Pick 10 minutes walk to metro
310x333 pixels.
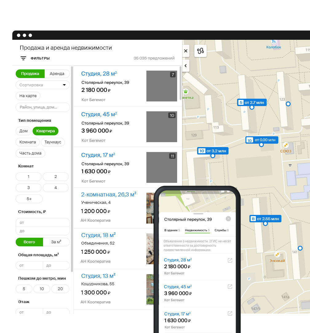tap(42, 289)
